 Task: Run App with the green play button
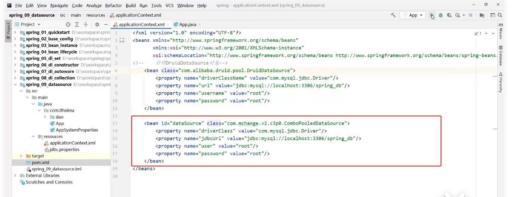432,15
